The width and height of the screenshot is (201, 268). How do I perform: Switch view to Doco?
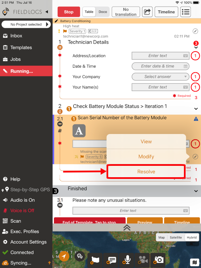103,12
